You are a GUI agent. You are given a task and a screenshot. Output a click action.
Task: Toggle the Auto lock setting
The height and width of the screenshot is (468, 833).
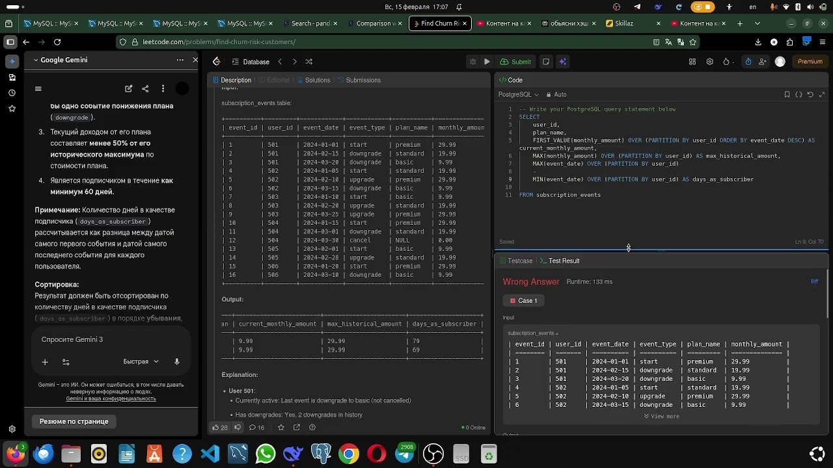tap(556, 94)
